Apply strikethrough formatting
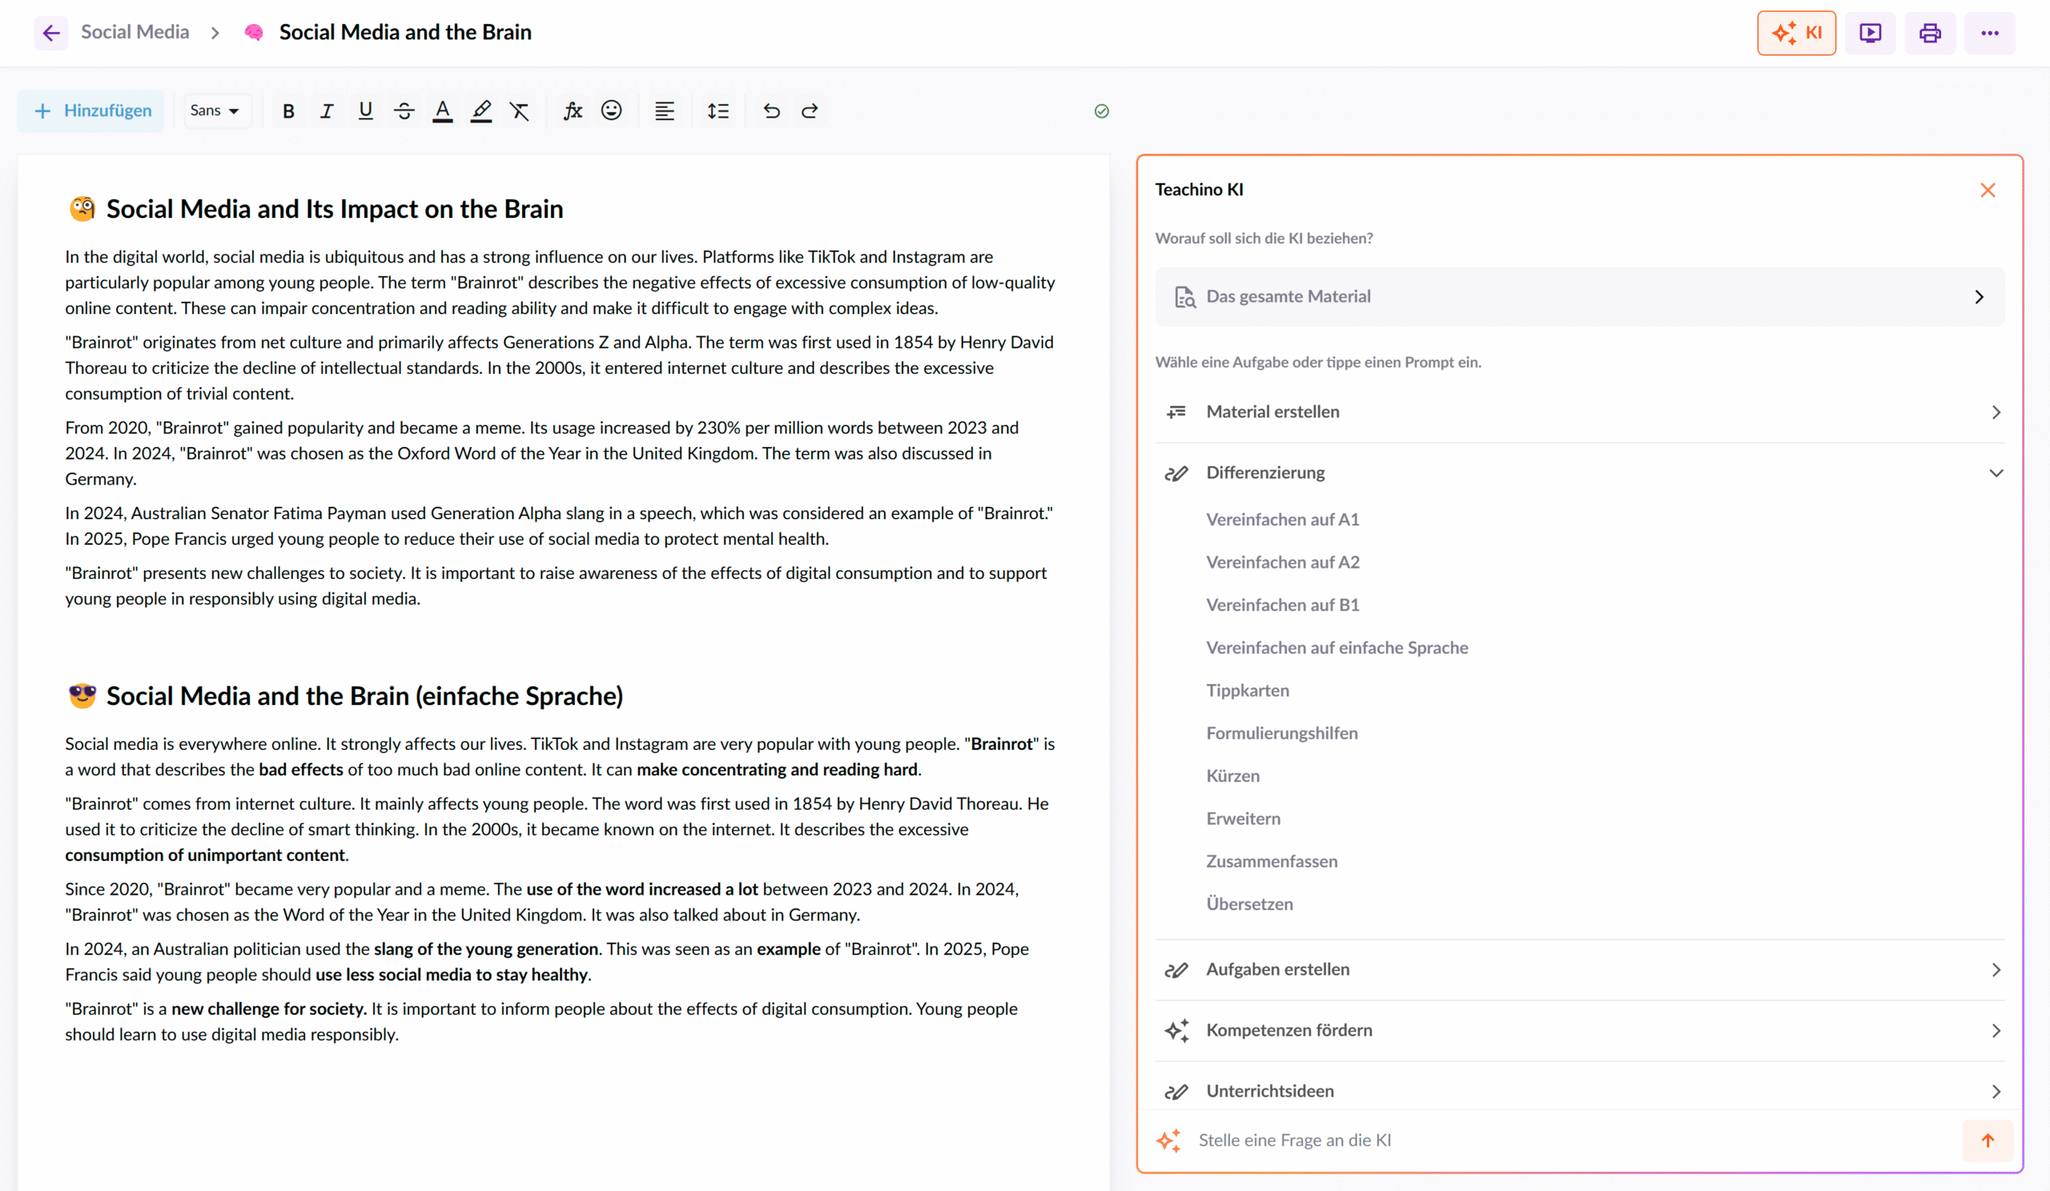 point(404,111)
